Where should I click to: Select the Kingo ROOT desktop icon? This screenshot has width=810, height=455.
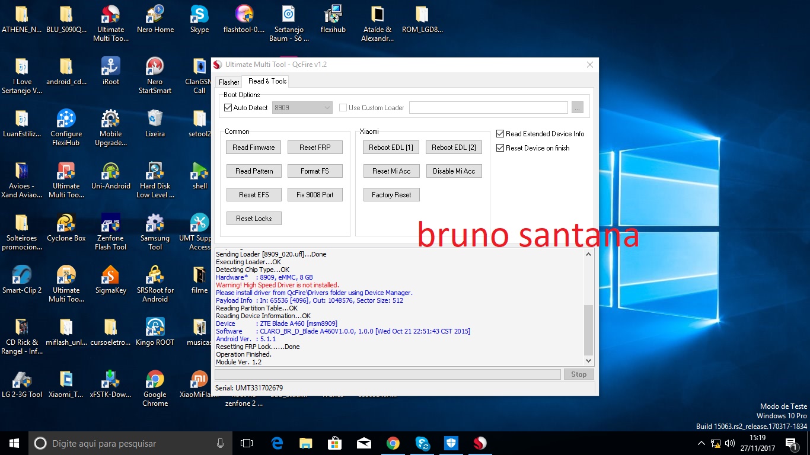tap(155, 333)
